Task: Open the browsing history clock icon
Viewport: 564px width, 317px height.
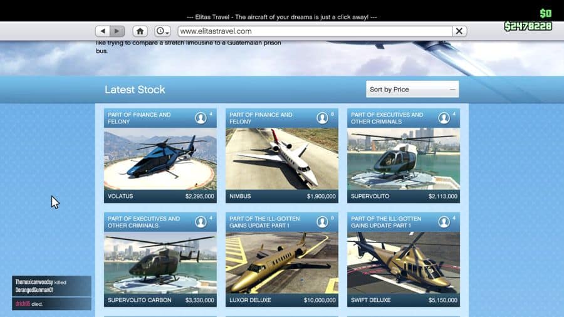Action: pyautogui.click(x=162, y=31)
